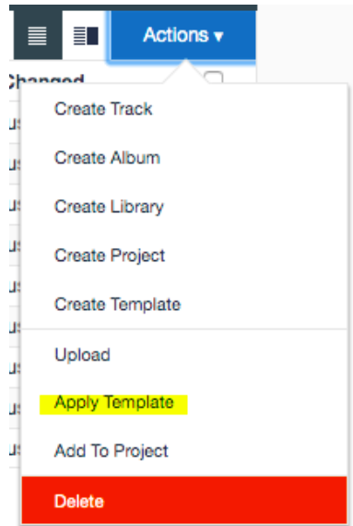
Task: Select the split list-detail view icon
Action: point(86,36)
